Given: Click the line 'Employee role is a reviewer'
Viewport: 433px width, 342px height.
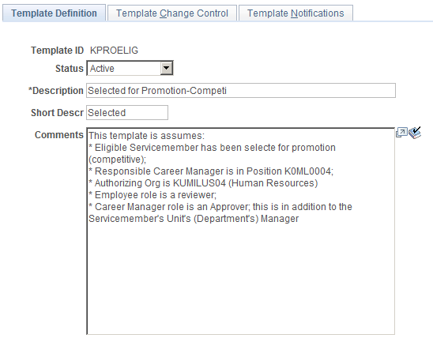Looking at the screenshot, I should (152, 195).
